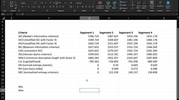Click the Copy icon
The width and height of the screenshot is (179, 100).
tap(16, 5)
